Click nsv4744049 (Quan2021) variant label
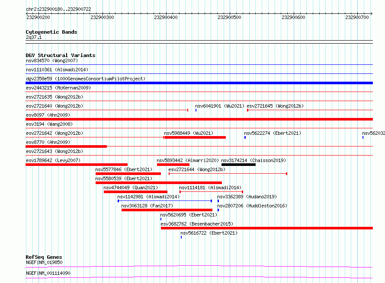The width and height of the screenshot is (385, 283). [x=131, y=188]
